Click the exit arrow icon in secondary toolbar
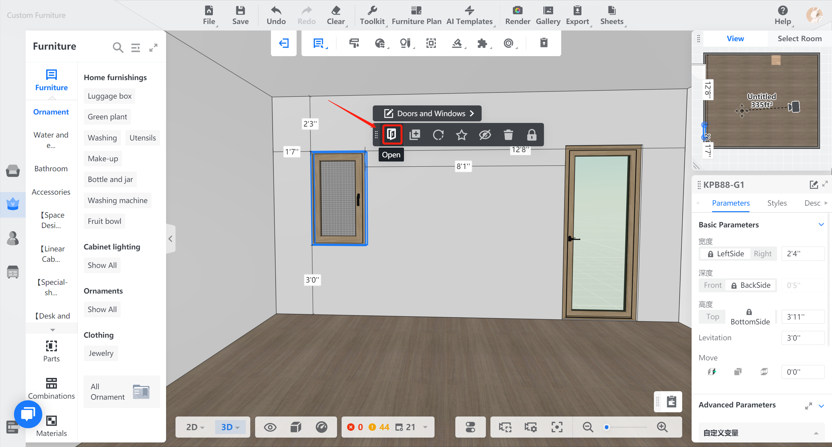This screenshot has height=447, width=832. pos(284,43)
